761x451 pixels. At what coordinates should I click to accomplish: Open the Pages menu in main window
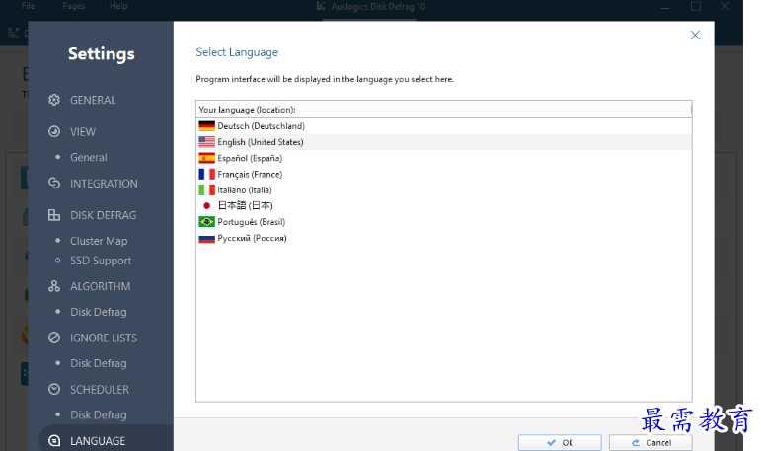tap(74, 6)
